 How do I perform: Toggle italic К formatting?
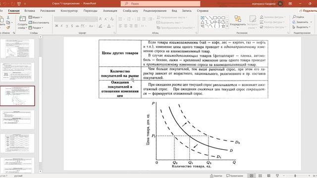61,26
